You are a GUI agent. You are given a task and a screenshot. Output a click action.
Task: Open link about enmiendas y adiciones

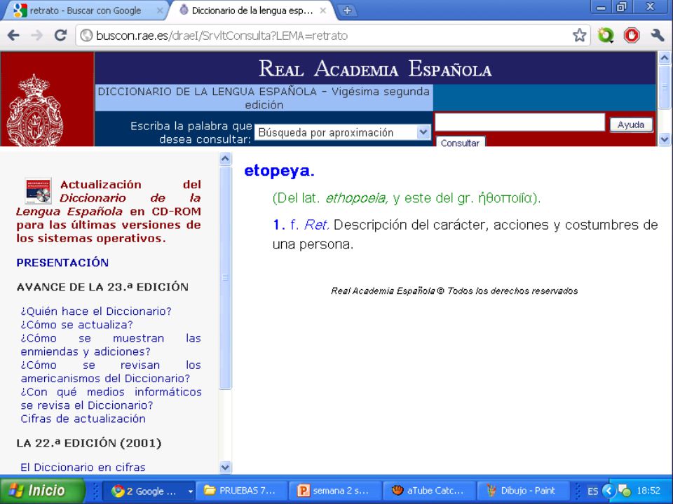click(x=111, y=345)
